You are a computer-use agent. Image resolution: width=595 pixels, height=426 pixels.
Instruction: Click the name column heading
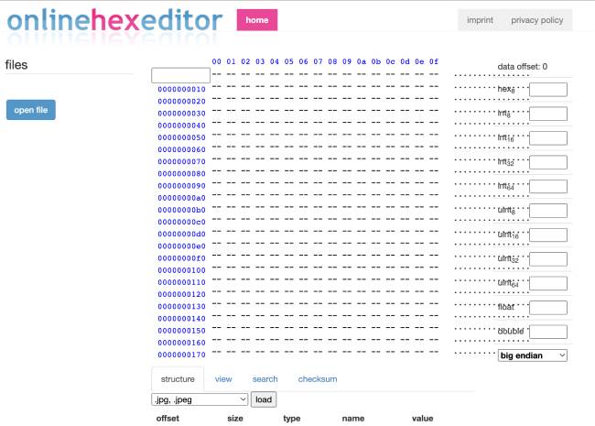coord(353,419)
